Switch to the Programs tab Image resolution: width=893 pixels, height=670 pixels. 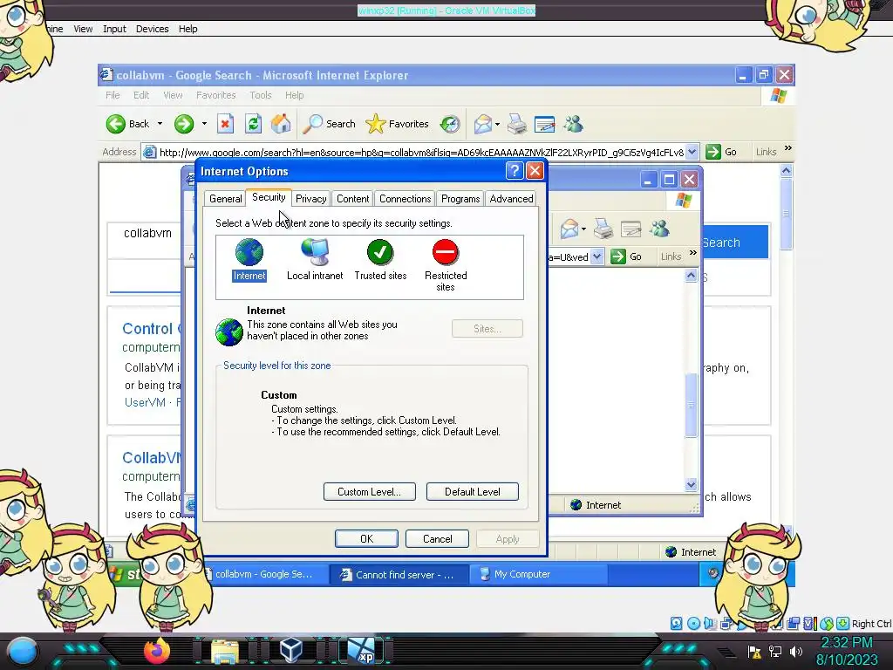460,199
